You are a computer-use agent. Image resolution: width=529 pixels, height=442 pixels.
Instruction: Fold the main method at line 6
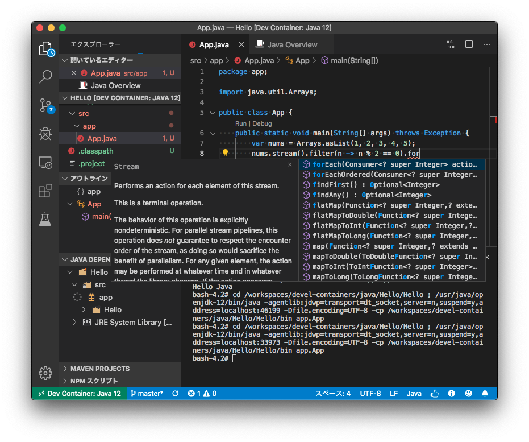213,133
